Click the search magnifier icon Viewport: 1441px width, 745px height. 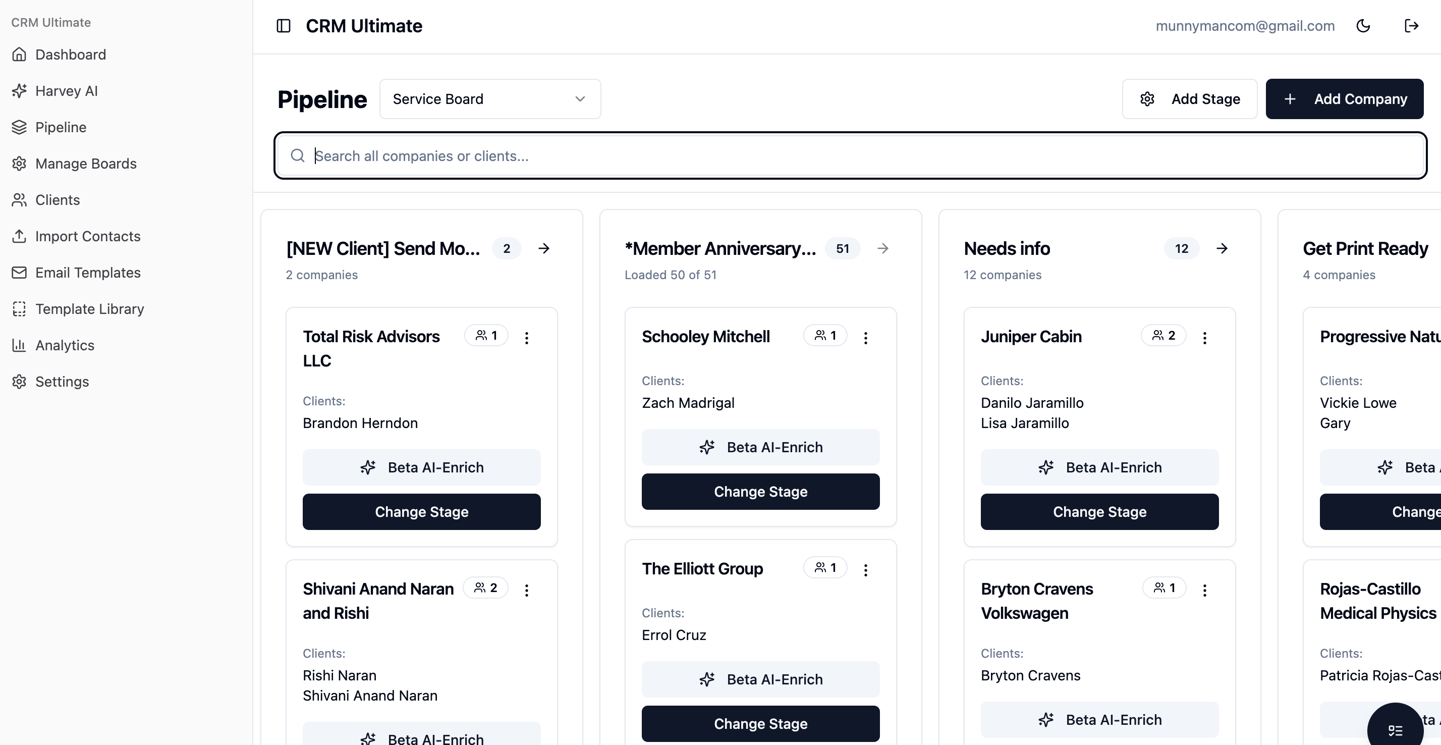click(298, 155)
